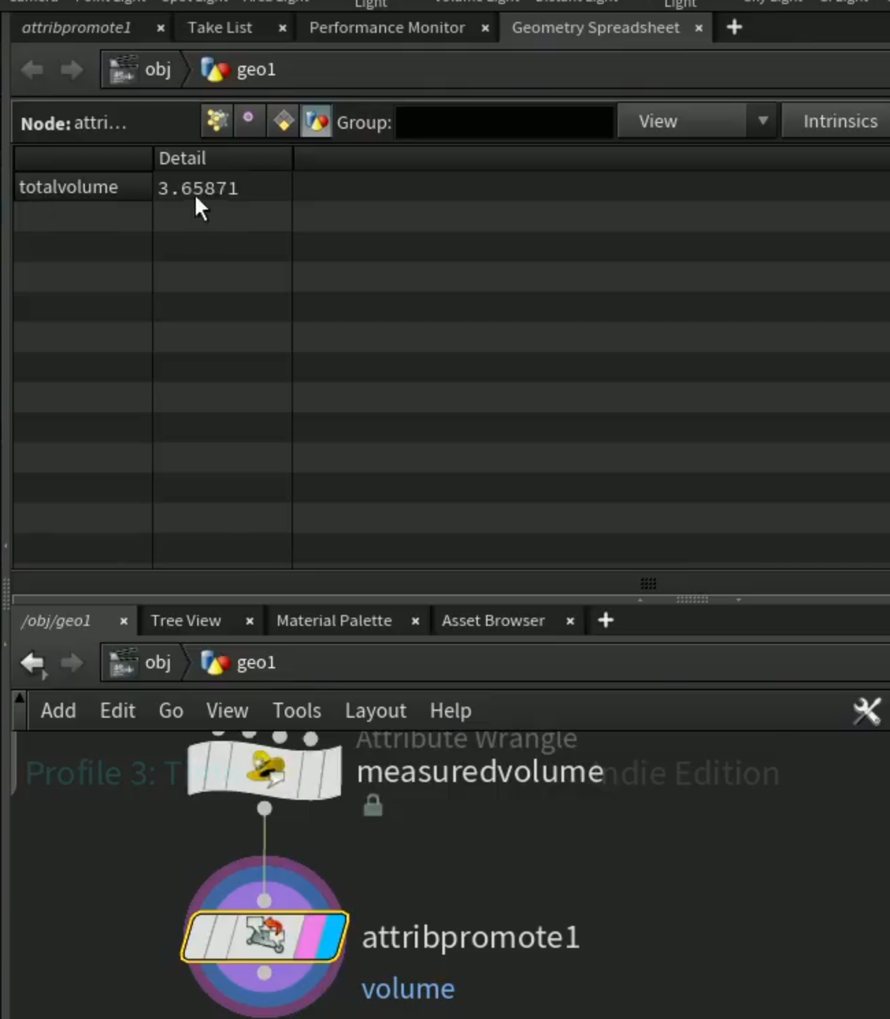The width and height of the screenshot is (890, 1019).
Task: Open the Edit menu
Action: tap(118, 710)
